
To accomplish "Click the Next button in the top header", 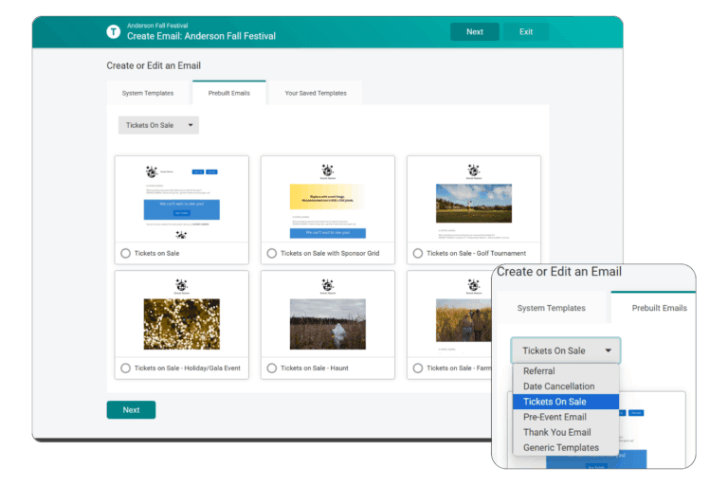I will [x=475, y=32].
